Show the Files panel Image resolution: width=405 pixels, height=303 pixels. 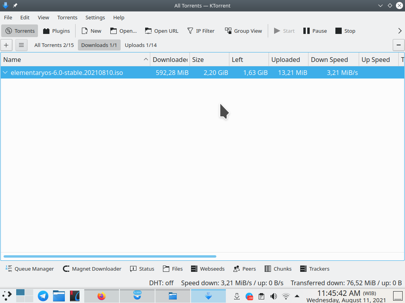[173, 269]
